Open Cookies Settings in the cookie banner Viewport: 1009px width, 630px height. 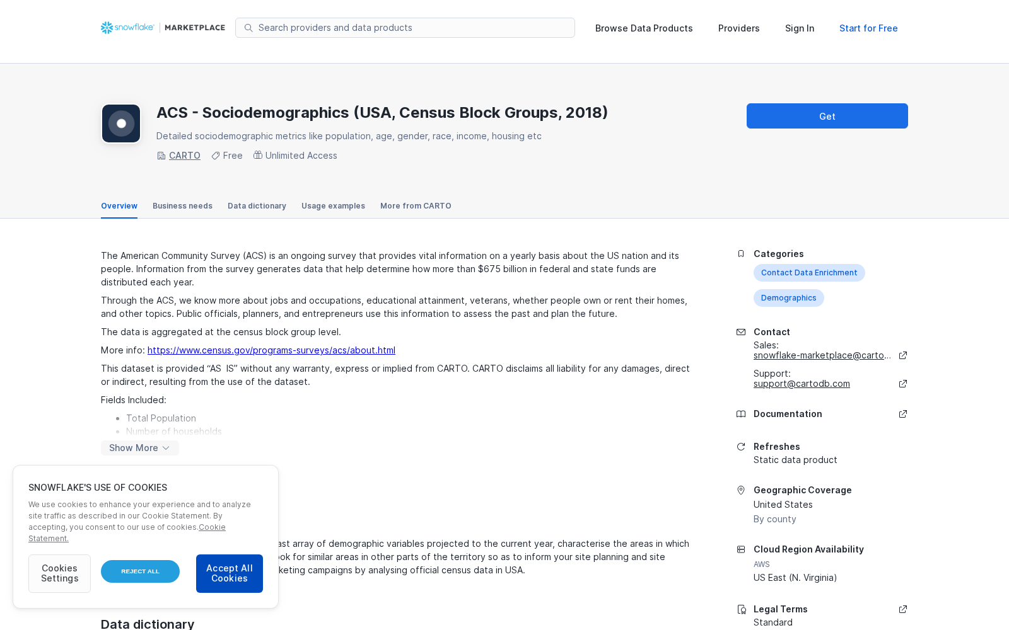pos(59,573)
